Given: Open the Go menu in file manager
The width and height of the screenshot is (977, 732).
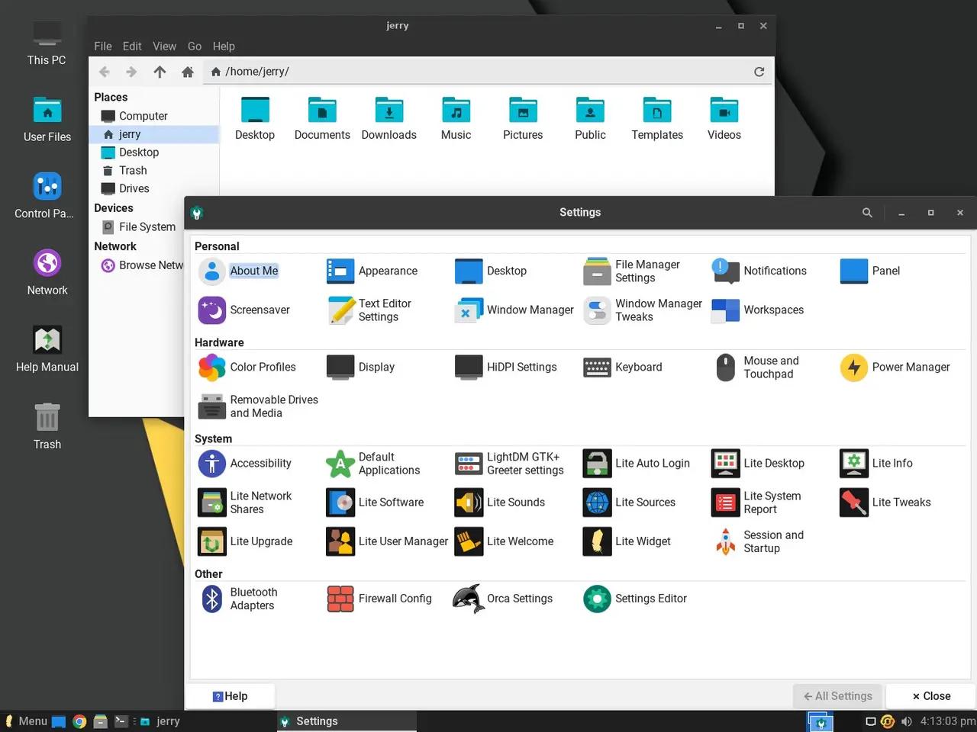Looking at the screenshot, I should pyautogui.click(x=194, y=46).
